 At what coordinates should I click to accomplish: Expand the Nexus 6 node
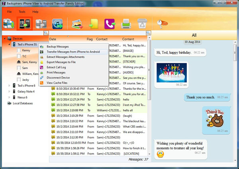coord(9,97)
